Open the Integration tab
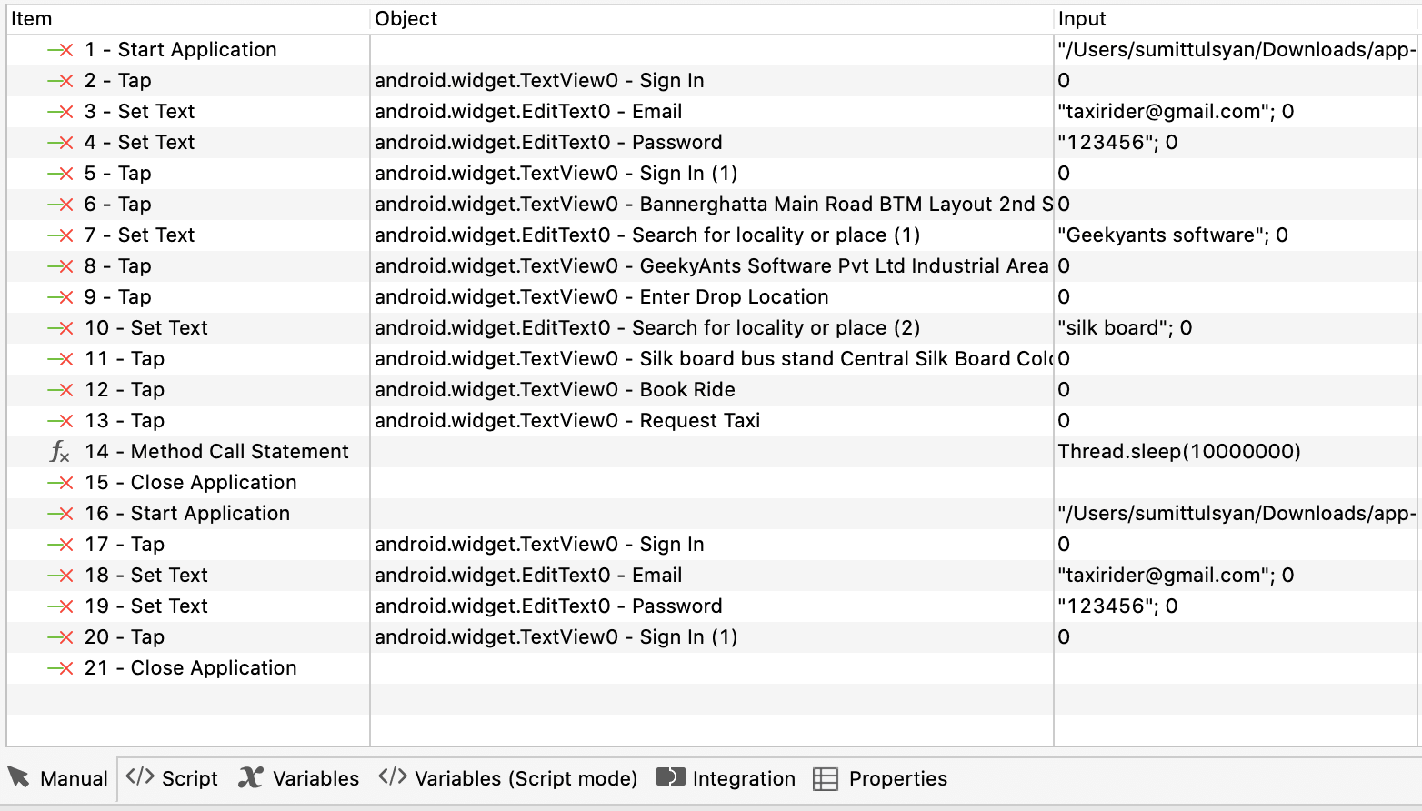 [x=726, y=779]
